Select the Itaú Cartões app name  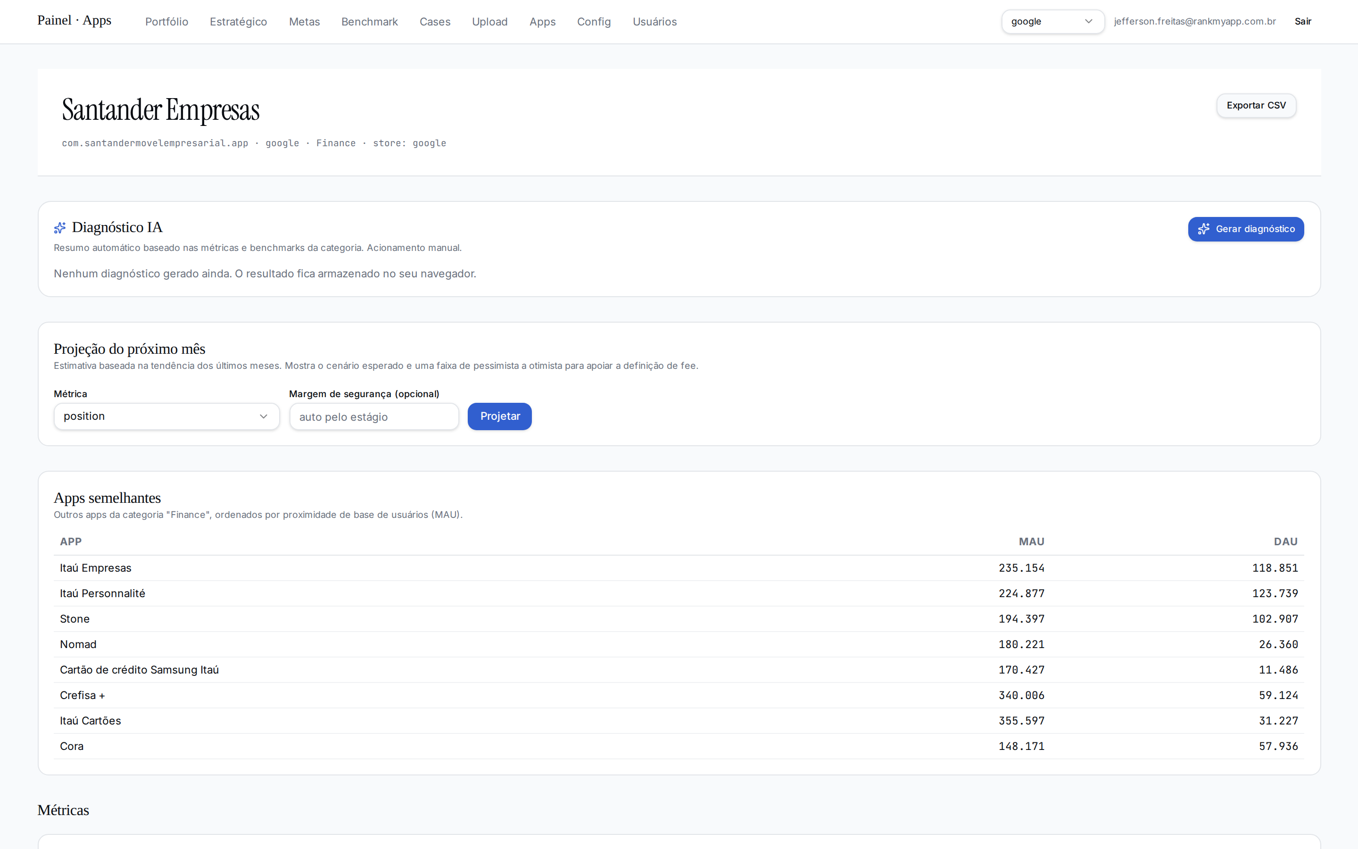91,720
